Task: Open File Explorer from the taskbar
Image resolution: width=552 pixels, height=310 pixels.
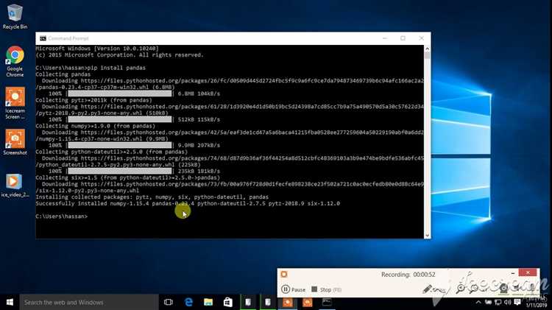Action: pyautogui.click(x=208, y=302)
